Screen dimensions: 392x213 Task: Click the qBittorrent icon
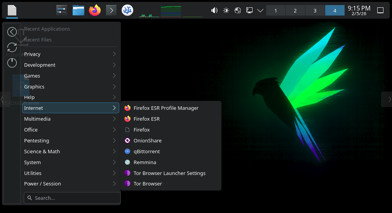[127, 151]
